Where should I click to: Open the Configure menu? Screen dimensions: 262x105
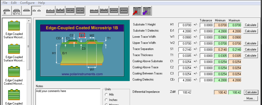(x=27, y=3)
